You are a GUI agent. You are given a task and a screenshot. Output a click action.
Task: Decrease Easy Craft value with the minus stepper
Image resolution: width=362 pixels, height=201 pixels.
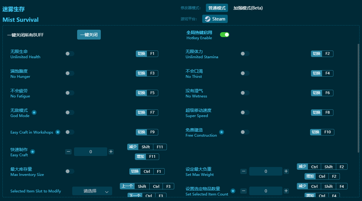pos(68,151)
